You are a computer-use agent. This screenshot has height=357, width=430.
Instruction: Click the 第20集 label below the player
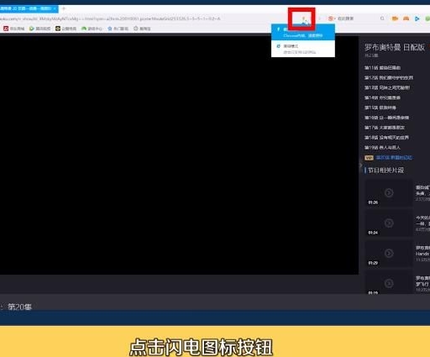[x=19, y=307]
